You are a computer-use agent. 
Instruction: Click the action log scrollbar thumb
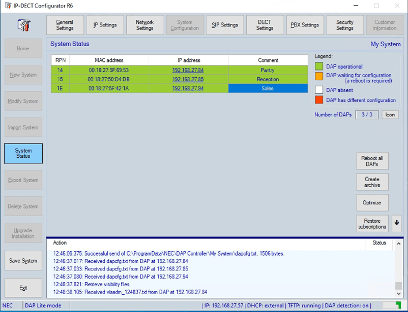399,286
